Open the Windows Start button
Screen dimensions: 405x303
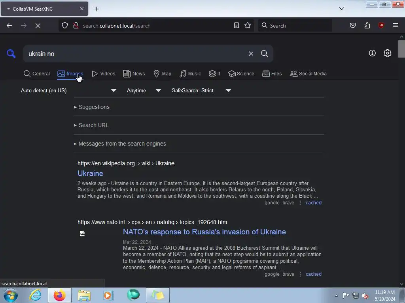10,295
